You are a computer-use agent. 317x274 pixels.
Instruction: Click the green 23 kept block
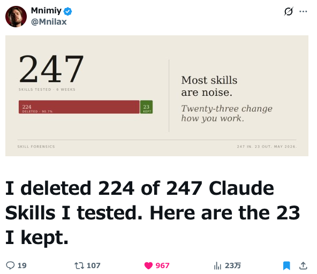(146, 107)
